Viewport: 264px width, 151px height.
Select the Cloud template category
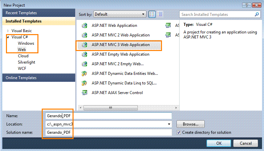point(23,56)
